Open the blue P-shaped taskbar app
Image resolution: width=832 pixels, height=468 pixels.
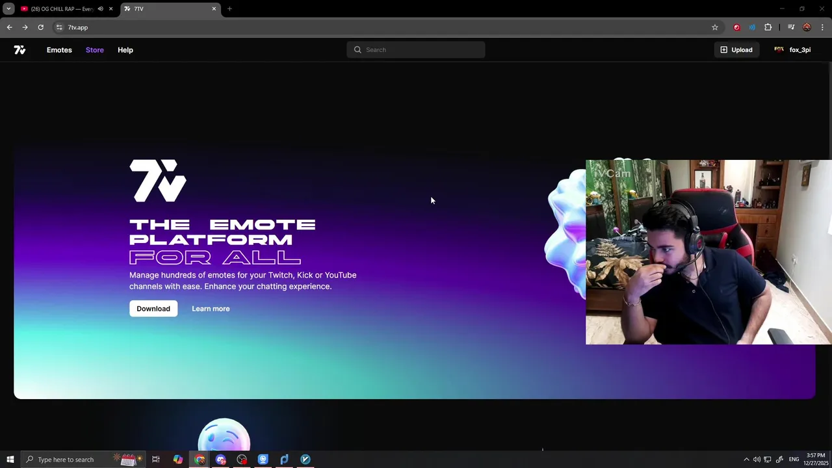(x=284, y=460)
